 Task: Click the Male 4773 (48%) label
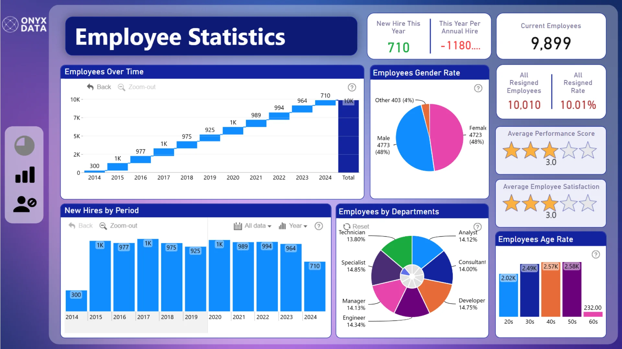click(383, 145)
